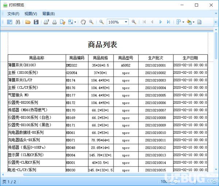
Task: Expand the scale icon dropdown arrow
Action: 75,22
